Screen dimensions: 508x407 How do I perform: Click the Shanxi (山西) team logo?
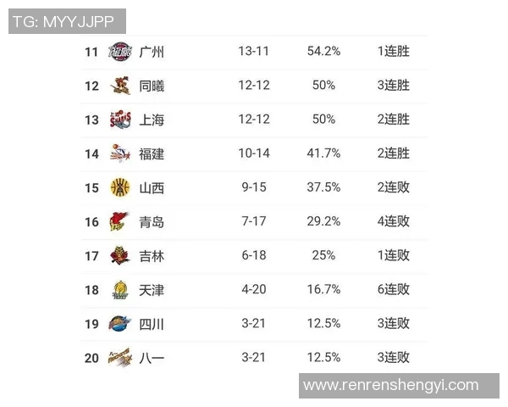[x=120, y=187]
